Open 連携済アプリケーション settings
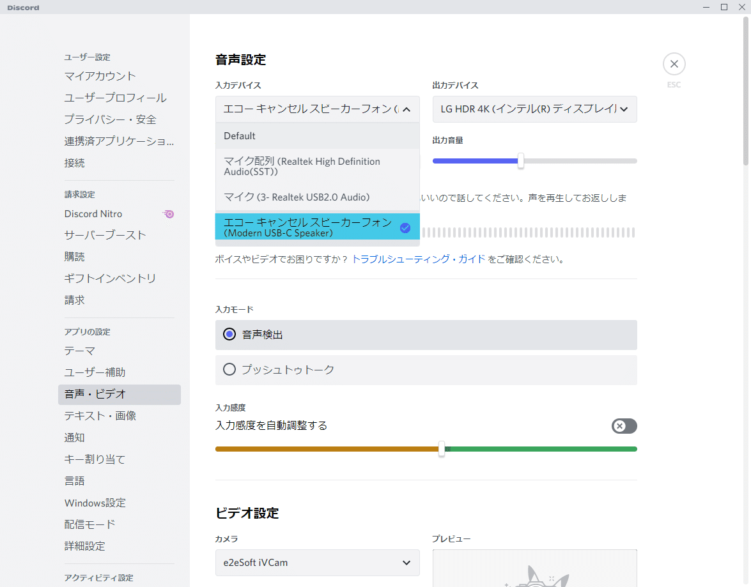Screen dimensions: 751x587 coord(120,141)
